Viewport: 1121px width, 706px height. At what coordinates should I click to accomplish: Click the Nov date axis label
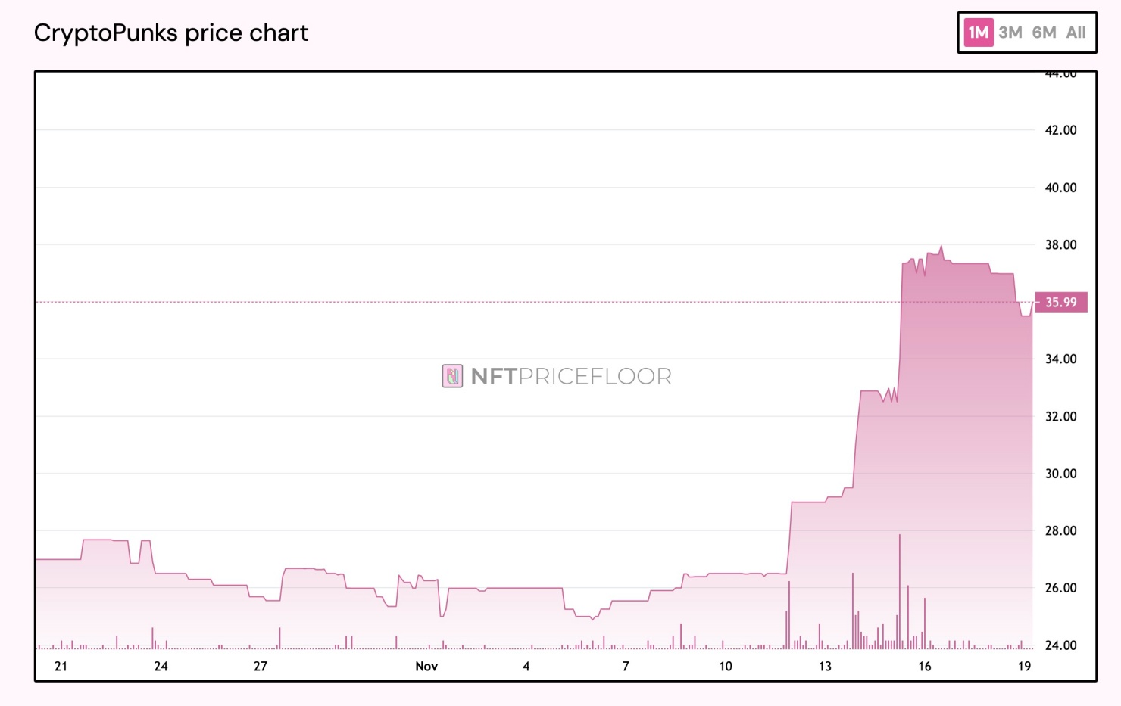point(426,666)
